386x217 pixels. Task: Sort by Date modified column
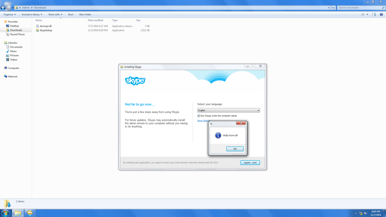coord(95,20)
